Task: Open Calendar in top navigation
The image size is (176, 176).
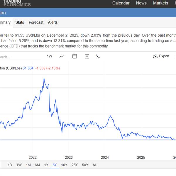Action: [121, 3]
